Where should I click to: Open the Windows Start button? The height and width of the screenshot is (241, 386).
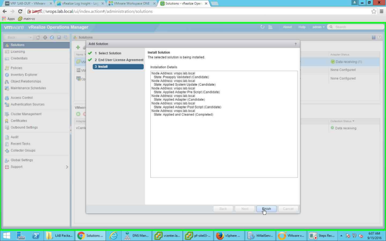(7, 235)
